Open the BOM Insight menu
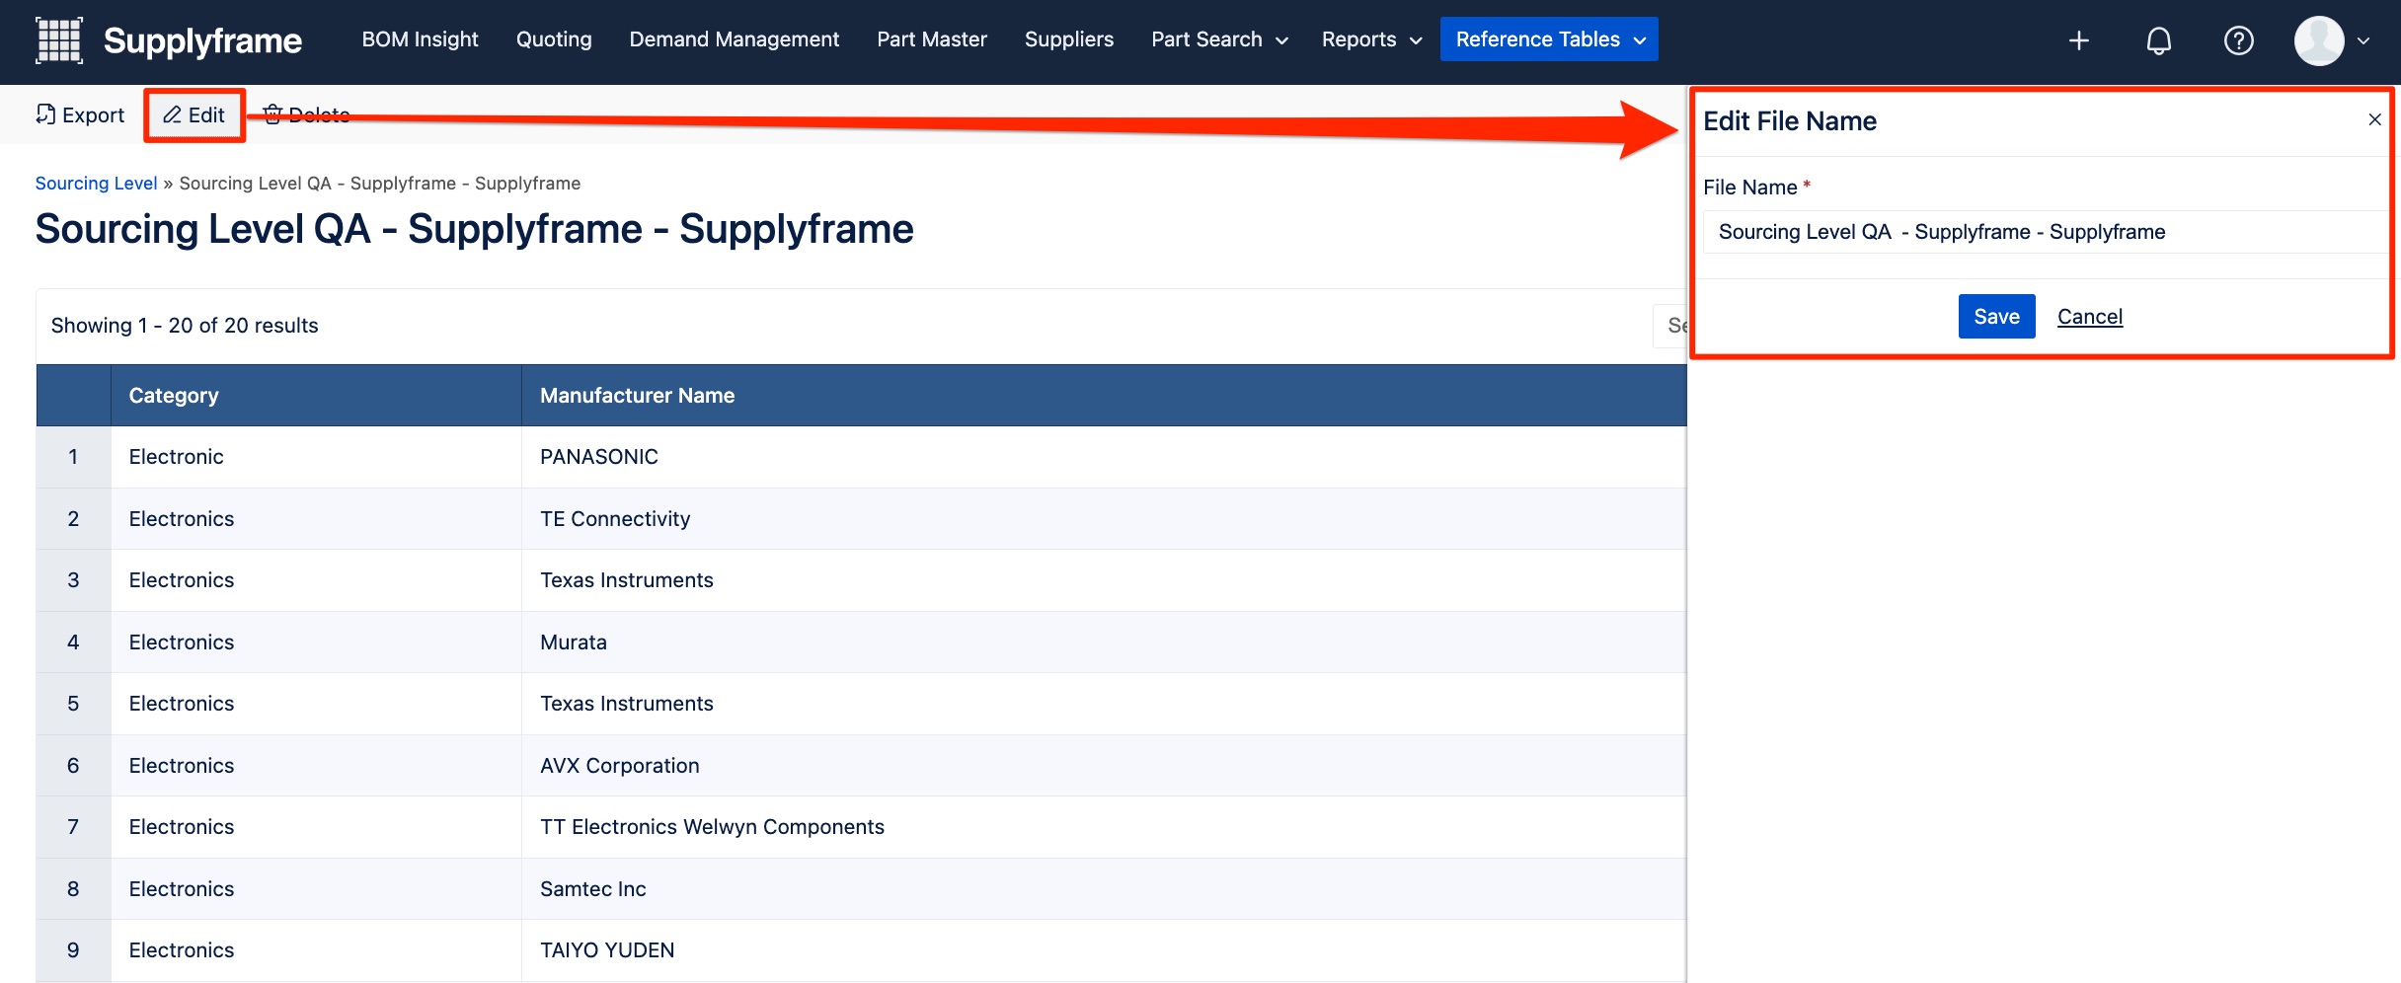This screenshot has height=983, width=2401. pos(420,39)
